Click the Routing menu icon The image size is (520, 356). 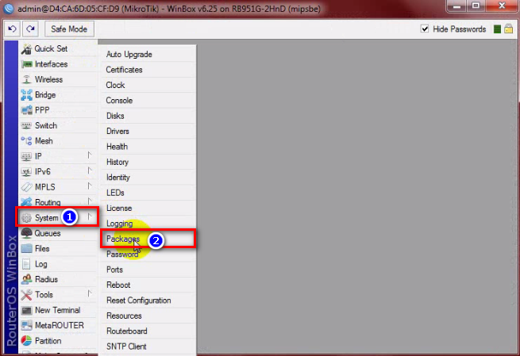click(26, 202)
